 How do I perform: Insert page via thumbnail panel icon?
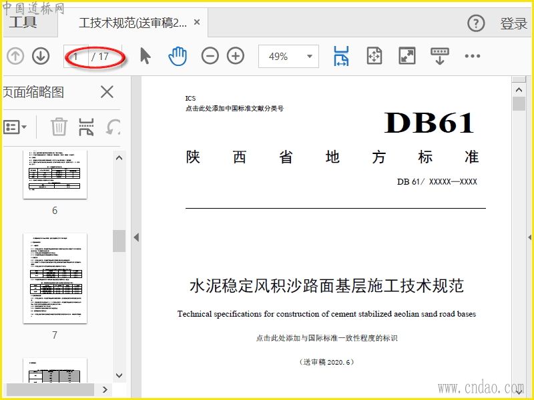coord(86,127)
